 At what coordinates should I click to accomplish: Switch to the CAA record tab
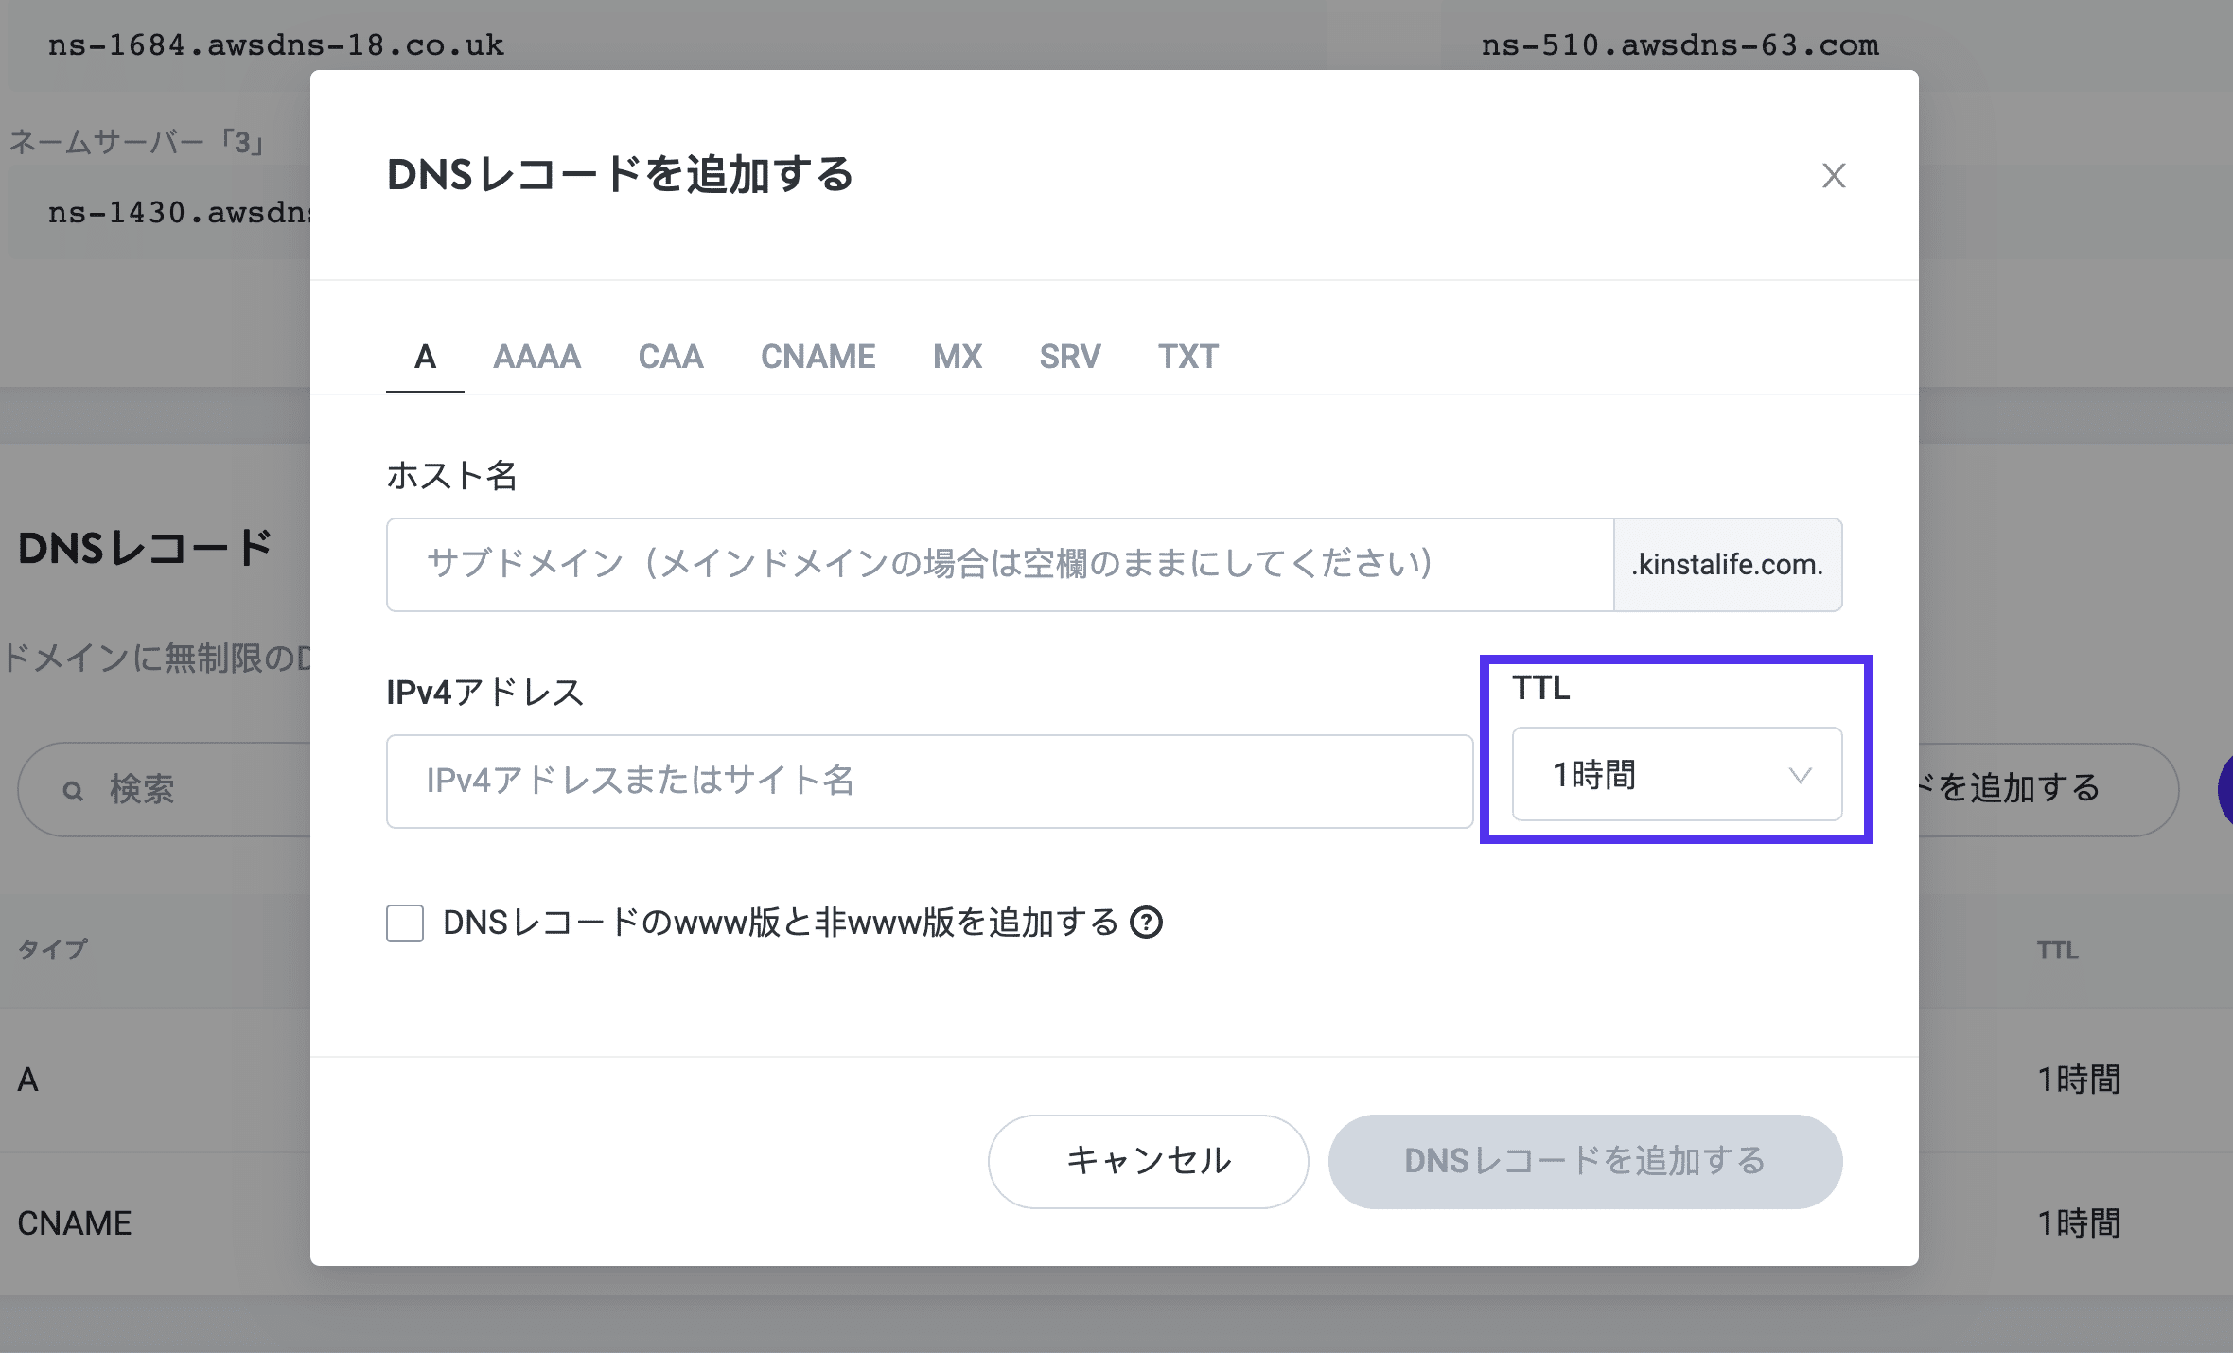671,356
